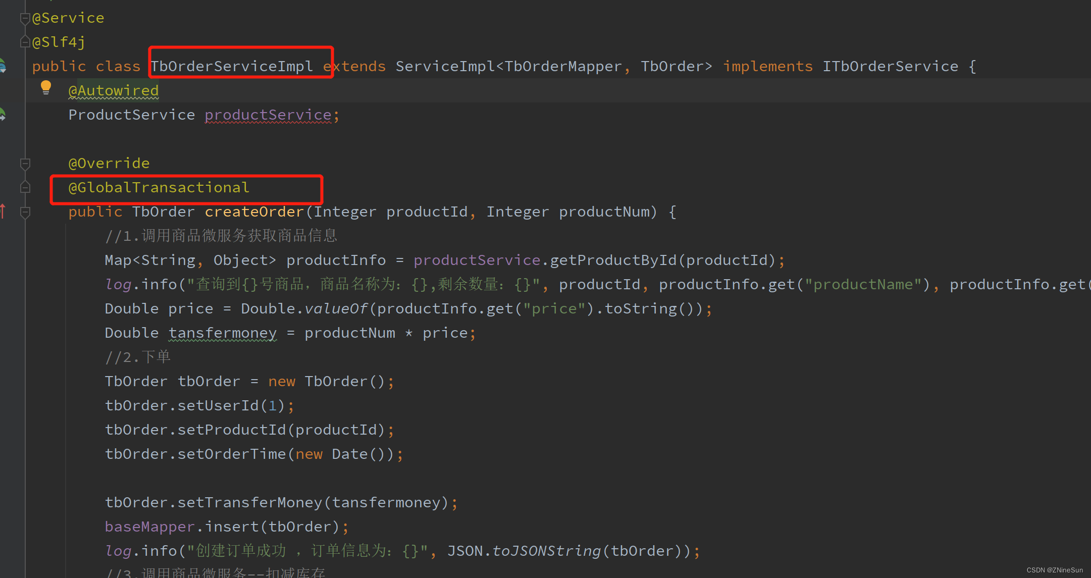Viewport: 1091px width, 578px height.
Task: Click the @Service annotation
Action: (x=68, y=18)
